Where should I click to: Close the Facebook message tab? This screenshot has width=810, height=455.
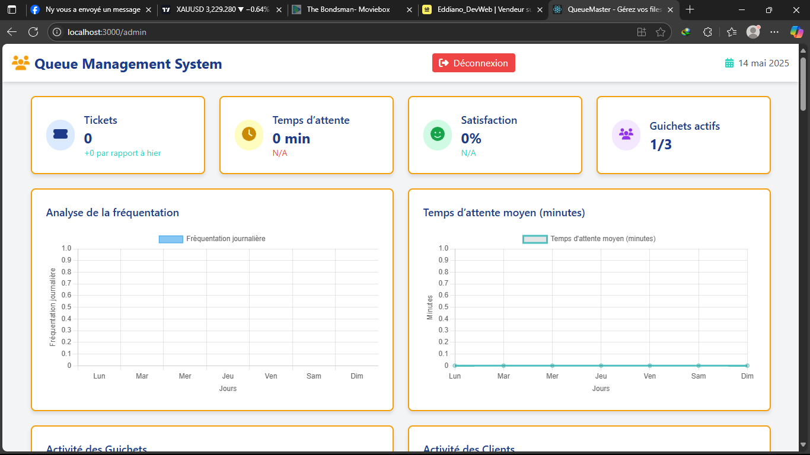point(148,9)
